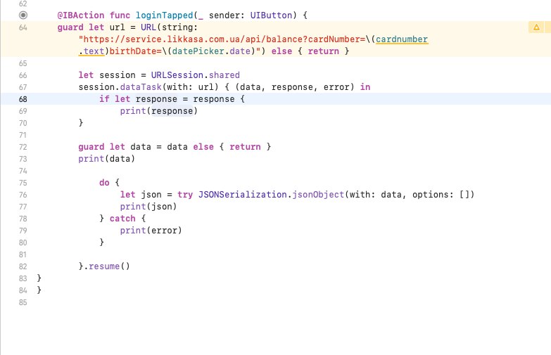The image size is (551, 355).
Task: Click the closing brace on line 84
Action: [39, 290]
